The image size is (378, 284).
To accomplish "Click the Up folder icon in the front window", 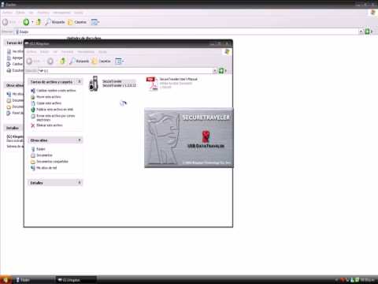I will coord(62,61).
